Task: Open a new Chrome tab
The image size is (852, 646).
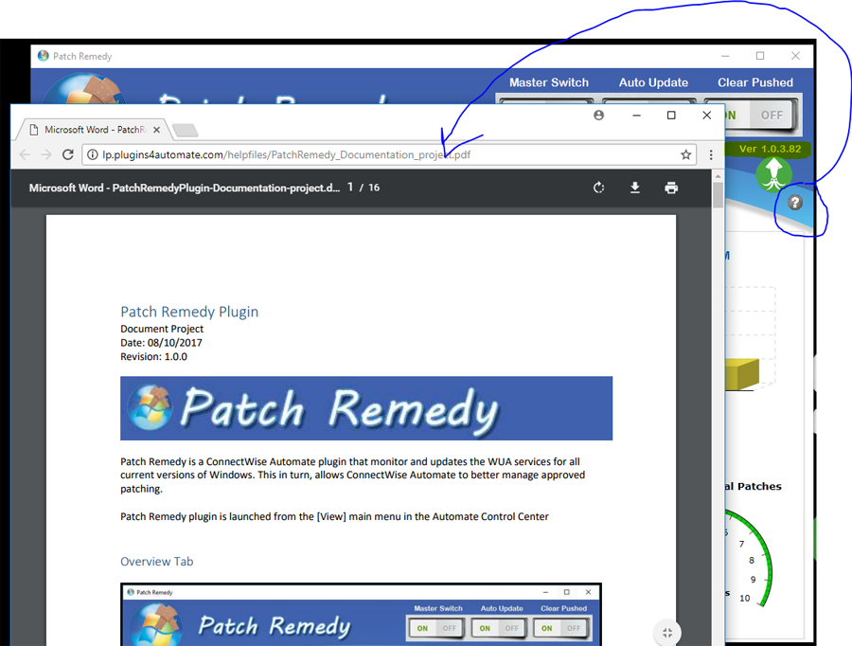Action: coord(186,130)
